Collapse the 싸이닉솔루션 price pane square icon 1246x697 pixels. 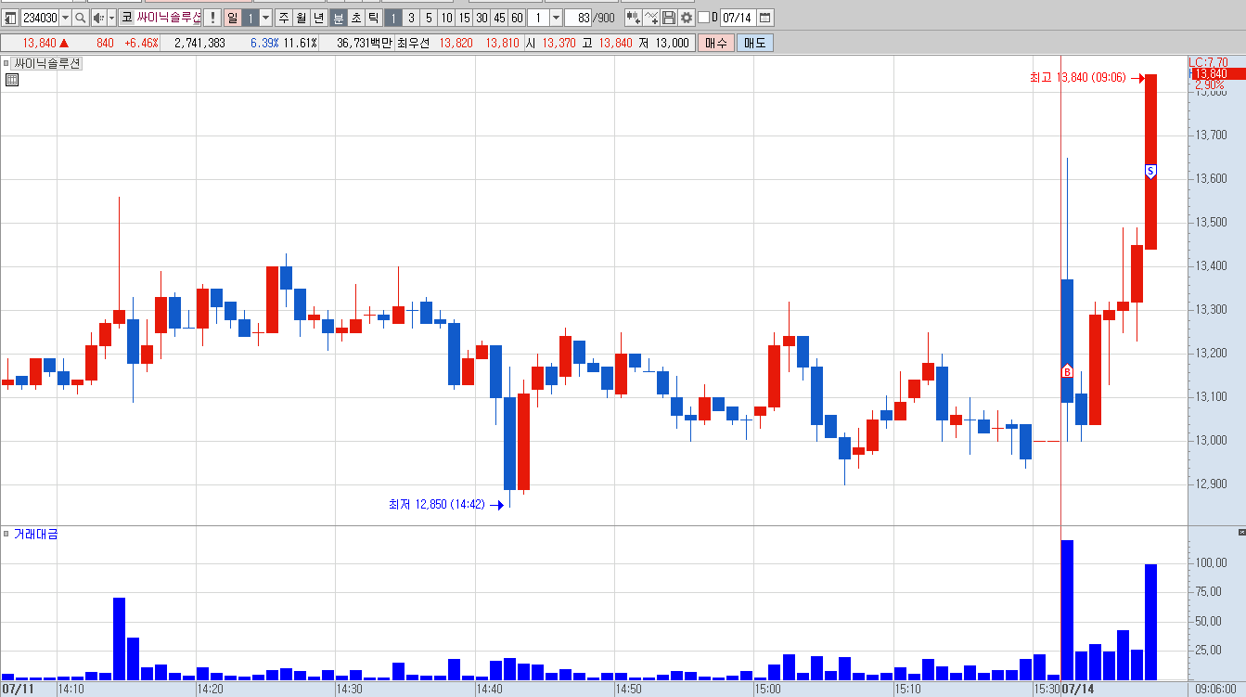pos(6,63)
